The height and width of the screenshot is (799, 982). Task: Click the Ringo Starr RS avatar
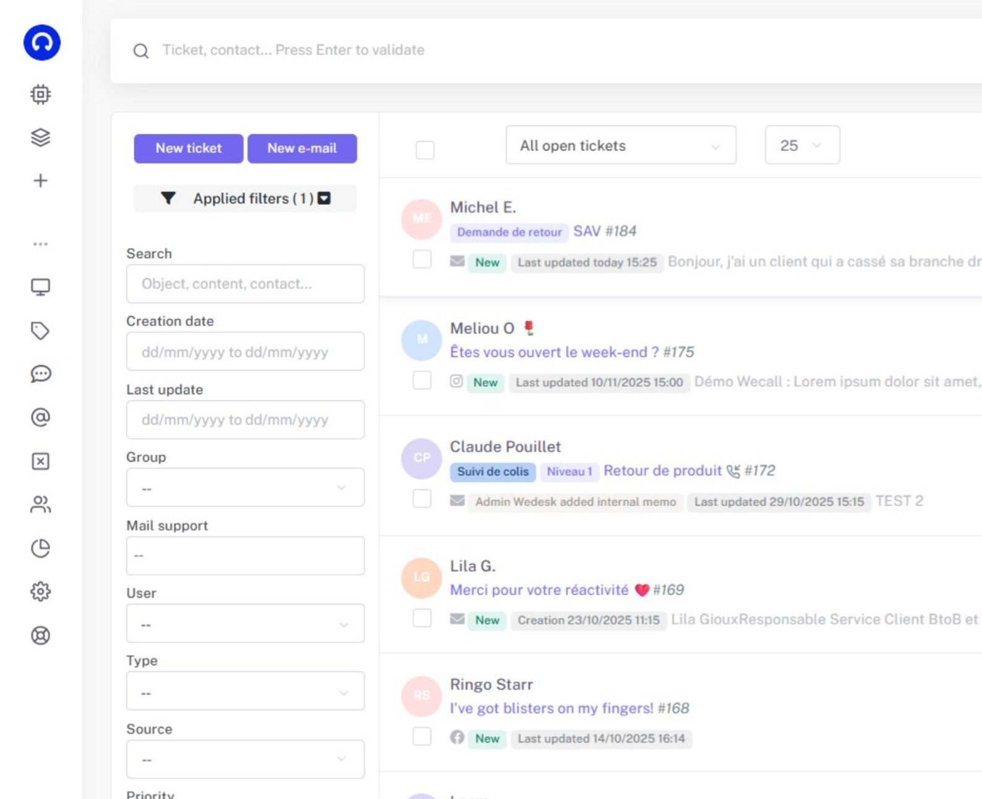click(x=421, y=696)
